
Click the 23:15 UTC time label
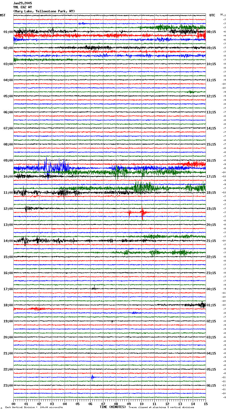[211, 273]
